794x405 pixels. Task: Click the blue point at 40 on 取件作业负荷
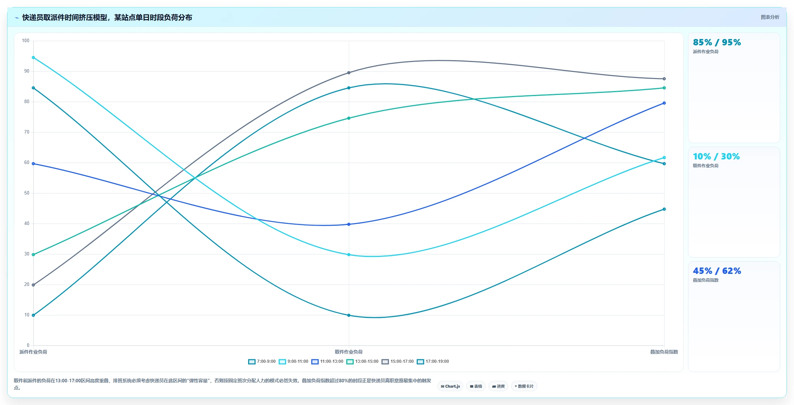(x=349, y=224)
